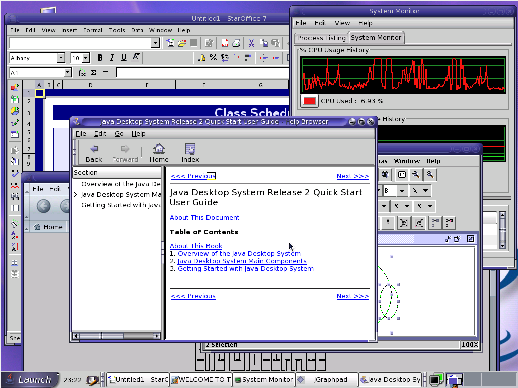Click the decrease indent icon in StarOffice
The height and width of the screenshot is (388, 518).
[x=264, y=58]
